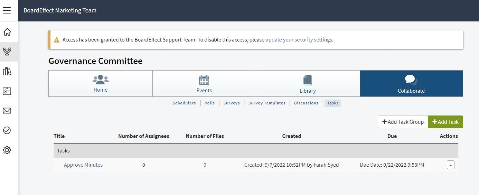Open the Library books icon in sidebar
Screen dimensions: 479x195
7,72
